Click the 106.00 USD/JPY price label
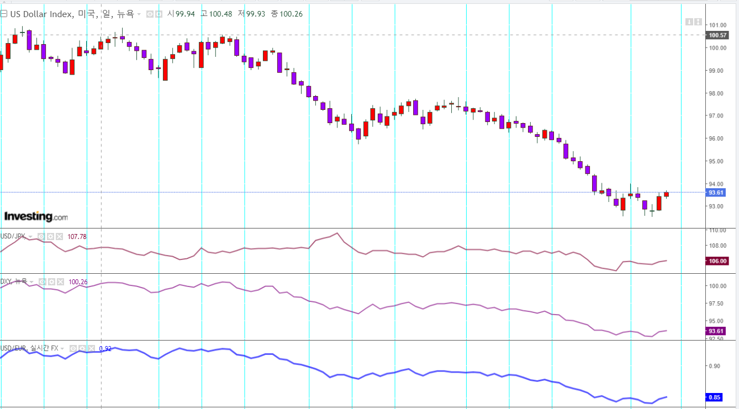 point(717,262)
